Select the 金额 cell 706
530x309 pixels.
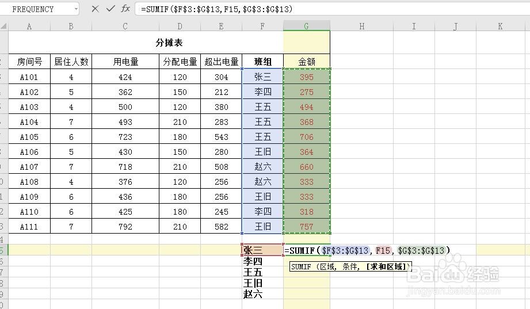(x=307, y=136)
